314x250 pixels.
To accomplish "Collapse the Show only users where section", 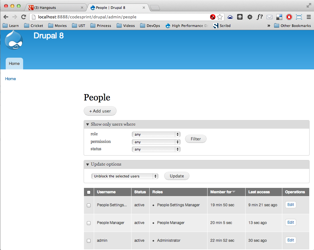I will pos(87,124).
